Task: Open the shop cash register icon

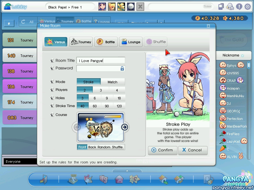Action: pyautogui.click(x=73, y=180)
